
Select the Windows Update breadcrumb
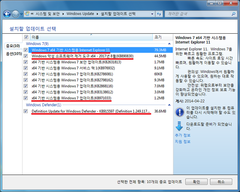click(x=80, y=14)
